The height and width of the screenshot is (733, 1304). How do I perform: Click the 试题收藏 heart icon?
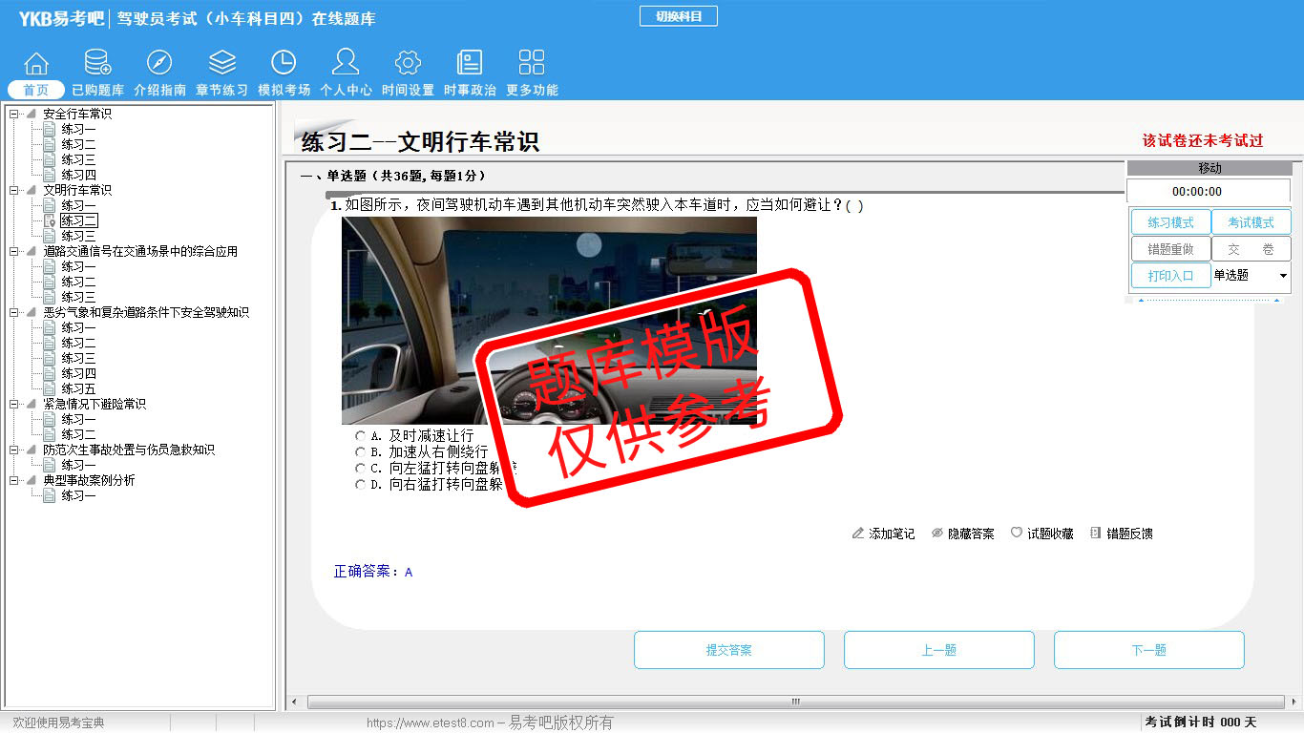(x=1017, y=534)
